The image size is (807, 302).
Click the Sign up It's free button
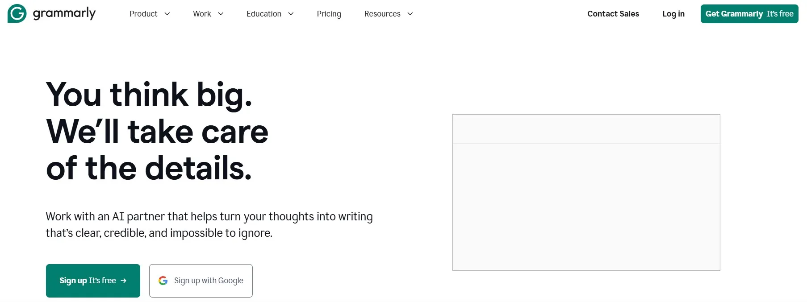92,281
